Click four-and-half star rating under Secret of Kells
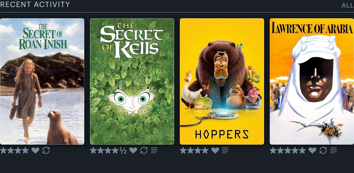Screen dimensions: 354x173 click(108, 151)
